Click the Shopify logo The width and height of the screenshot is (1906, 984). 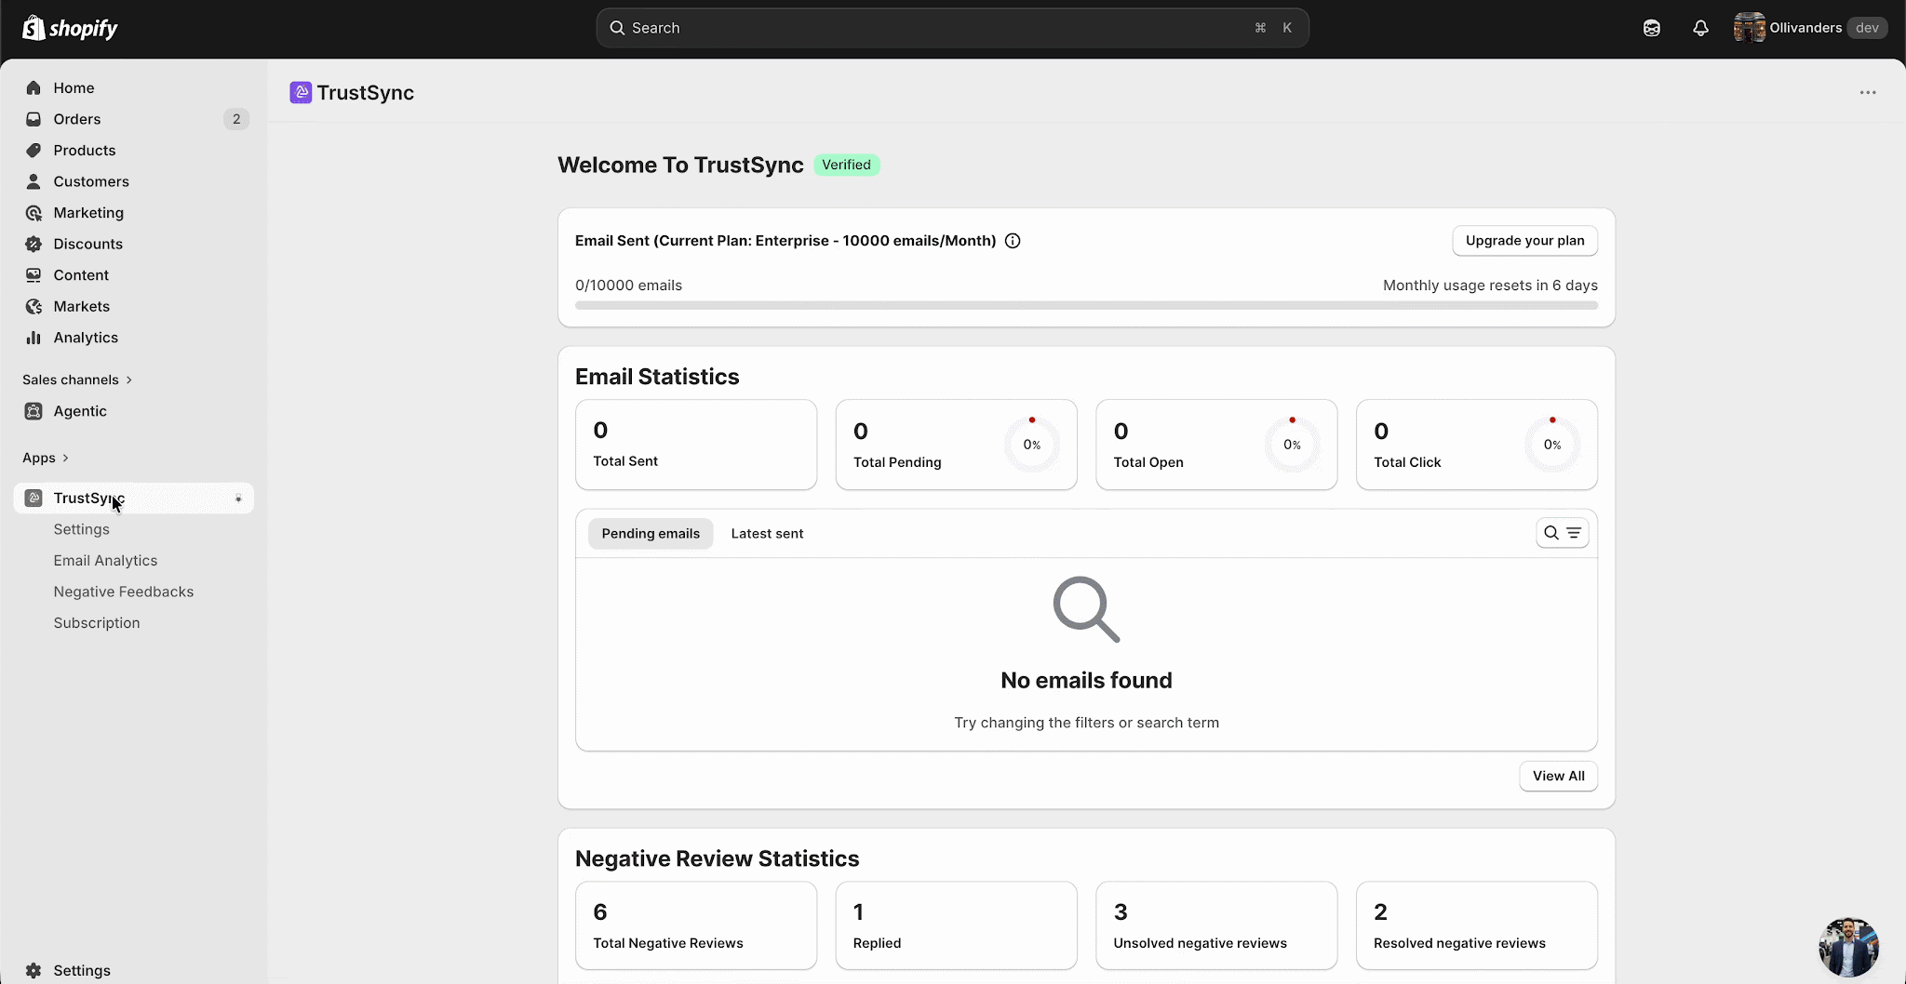(x=71, y=28)
